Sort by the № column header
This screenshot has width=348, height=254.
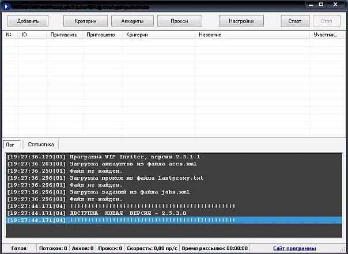click(10, 35)
